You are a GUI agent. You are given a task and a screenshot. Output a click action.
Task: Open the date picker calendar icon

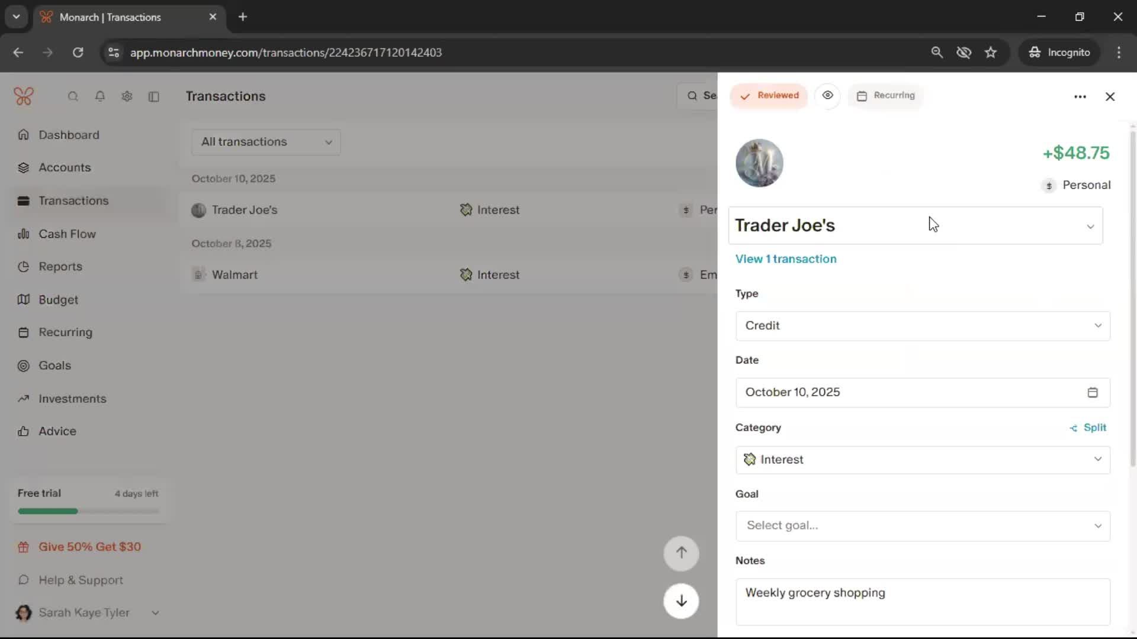tap(1093, 392)
